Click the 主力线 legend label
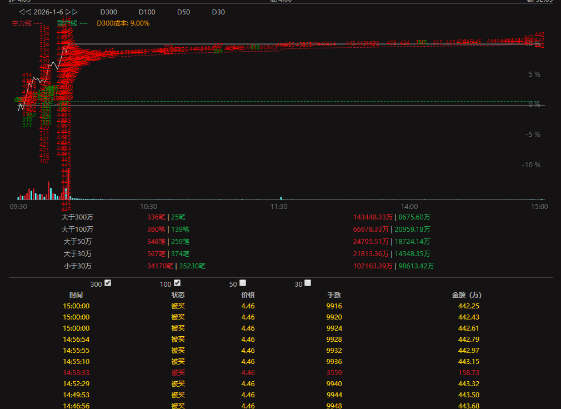Screen dimensions: 561x409 coord(27,23)
